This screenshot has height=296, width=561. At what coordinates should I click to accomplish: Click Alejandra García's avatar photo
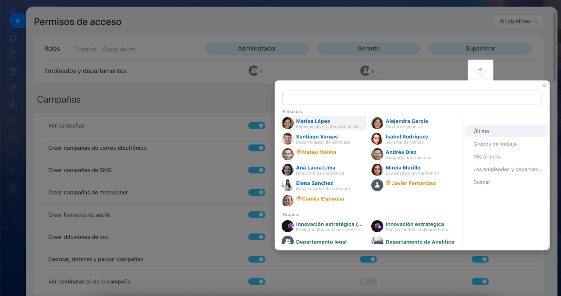377,123
